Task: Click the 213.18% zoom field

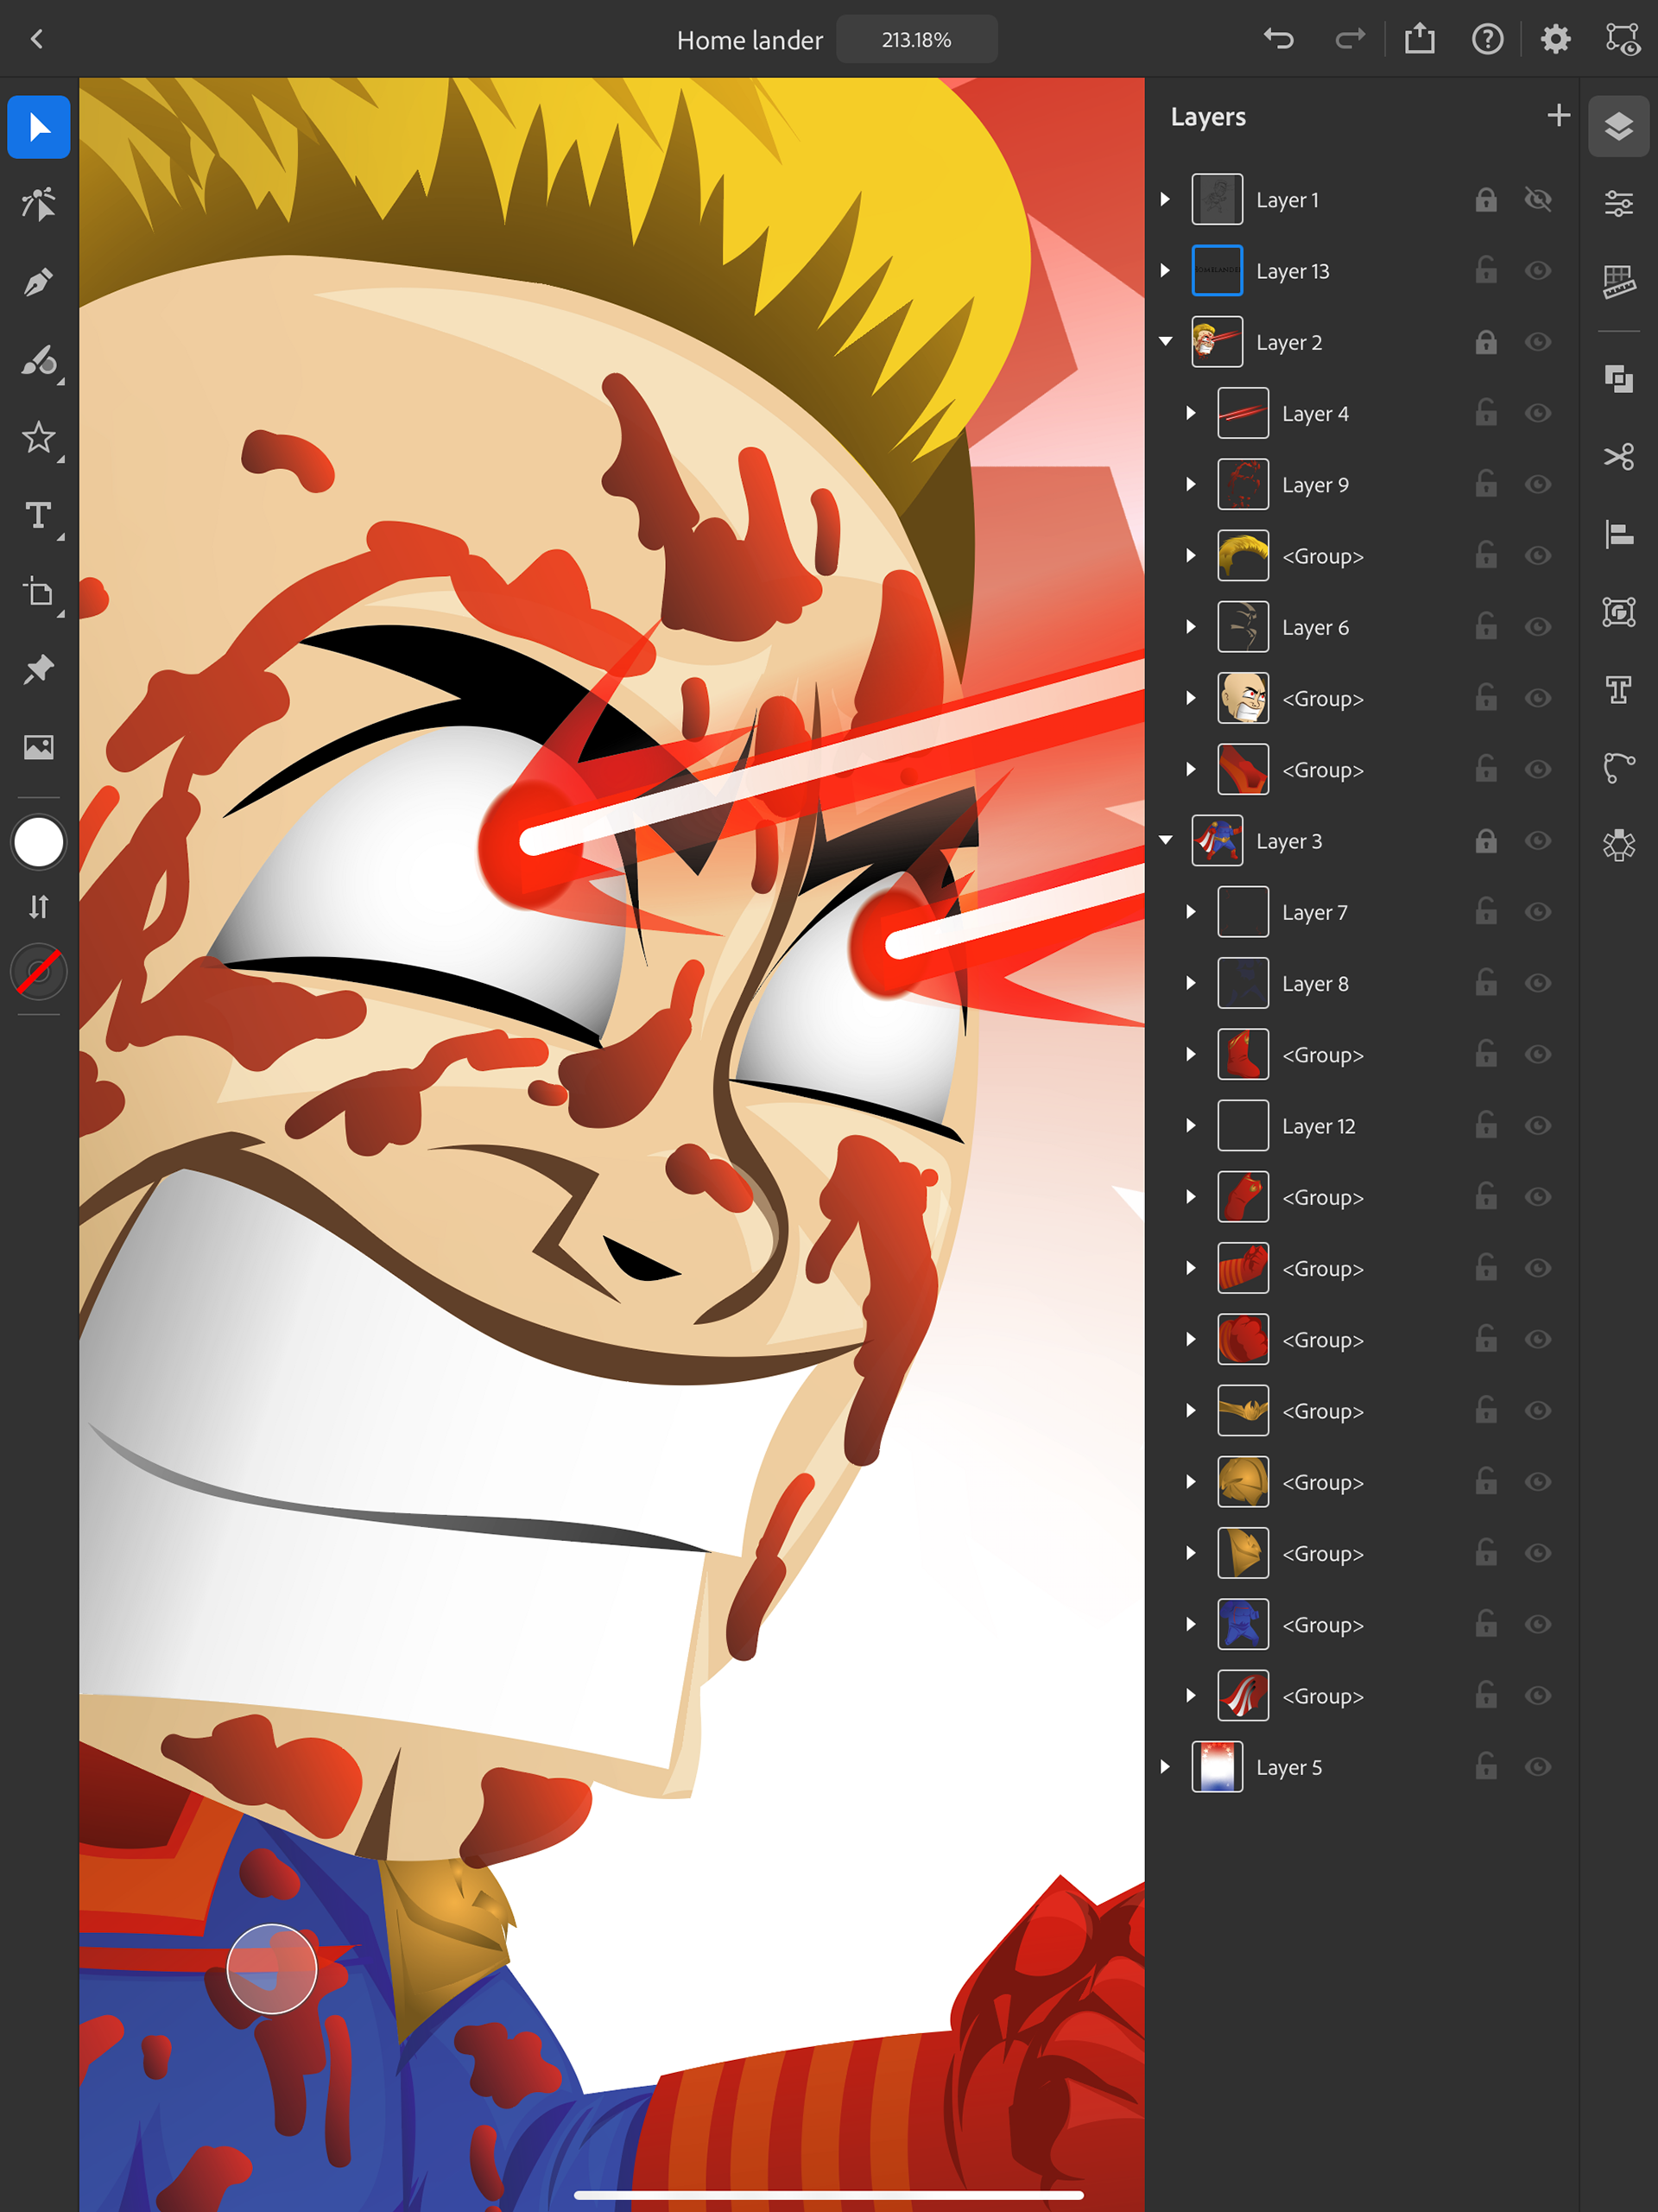Action: coord(916,40)
